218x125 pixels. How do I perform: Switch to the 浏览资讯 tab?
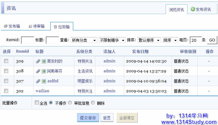click(x=176, y=10)
